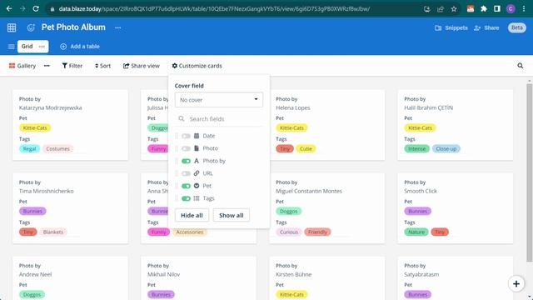Viewport: 533px width, 300px height.
Task: Click the Pet single-select icon
Action: tap(197, 186)
